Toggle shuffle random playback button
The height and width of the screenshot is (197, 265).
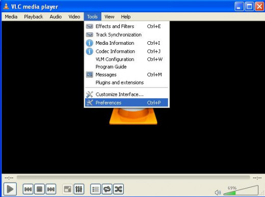(118, 189)
